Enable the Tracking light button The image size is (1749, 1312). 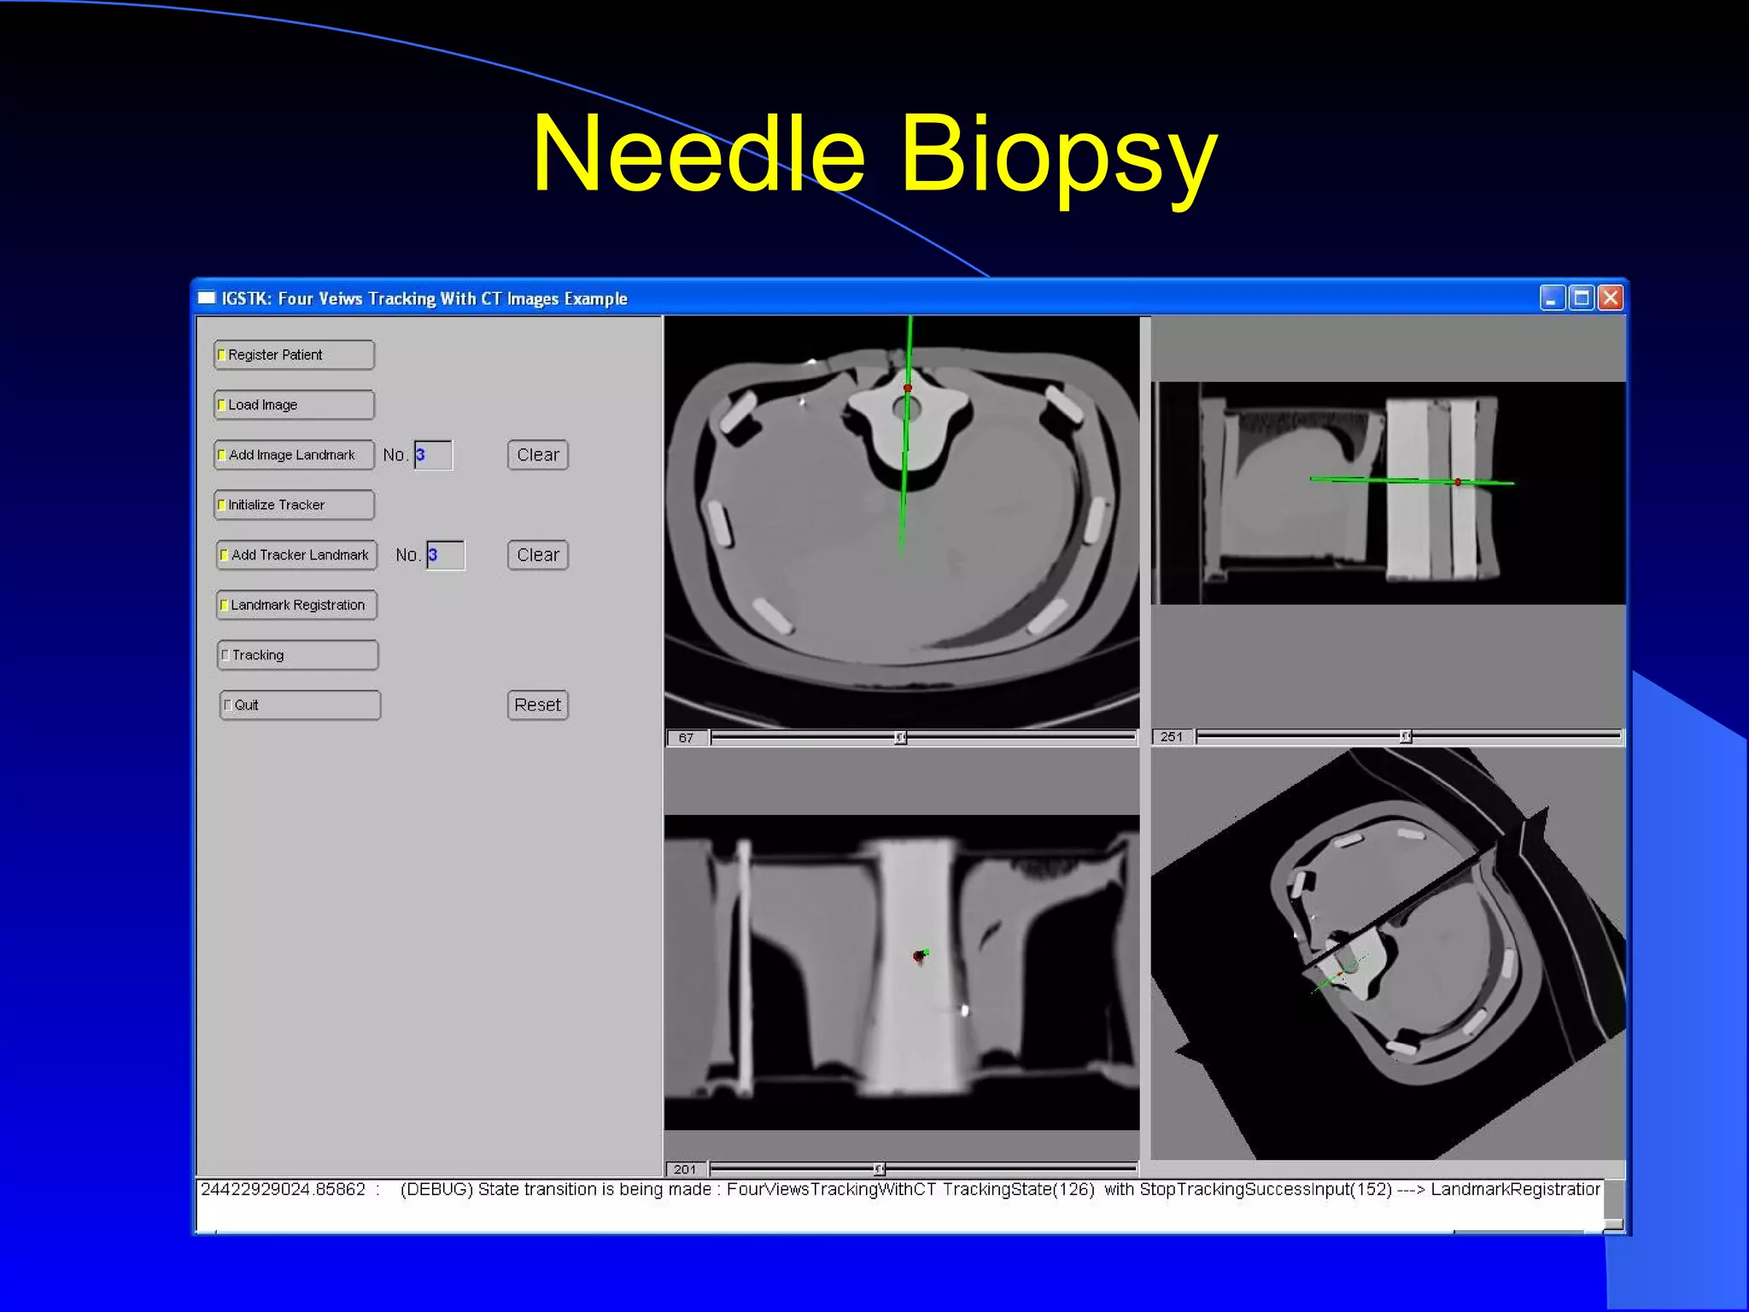[x=296, y=655]
